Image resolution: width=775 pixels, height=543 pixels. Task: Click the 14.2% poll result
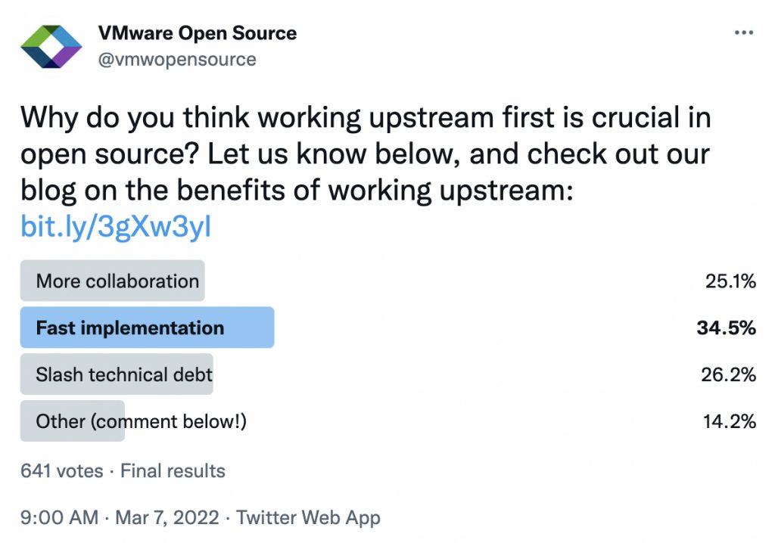(x=730, y=421)
